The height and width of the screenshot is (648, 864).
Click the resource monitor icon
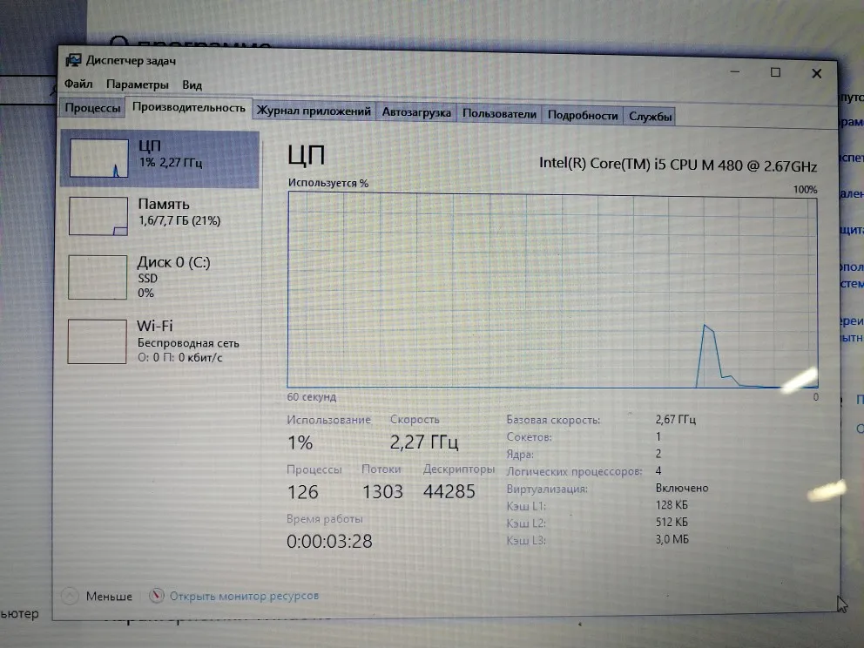pos(157,595)
